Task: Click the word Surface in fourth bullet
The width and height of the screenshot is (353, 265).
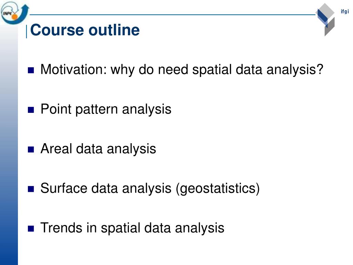Action: click(x=64, y=188)
